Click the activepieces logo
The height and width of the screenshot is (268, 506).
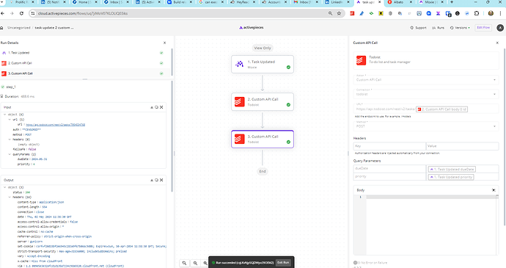tap(252, 27)
